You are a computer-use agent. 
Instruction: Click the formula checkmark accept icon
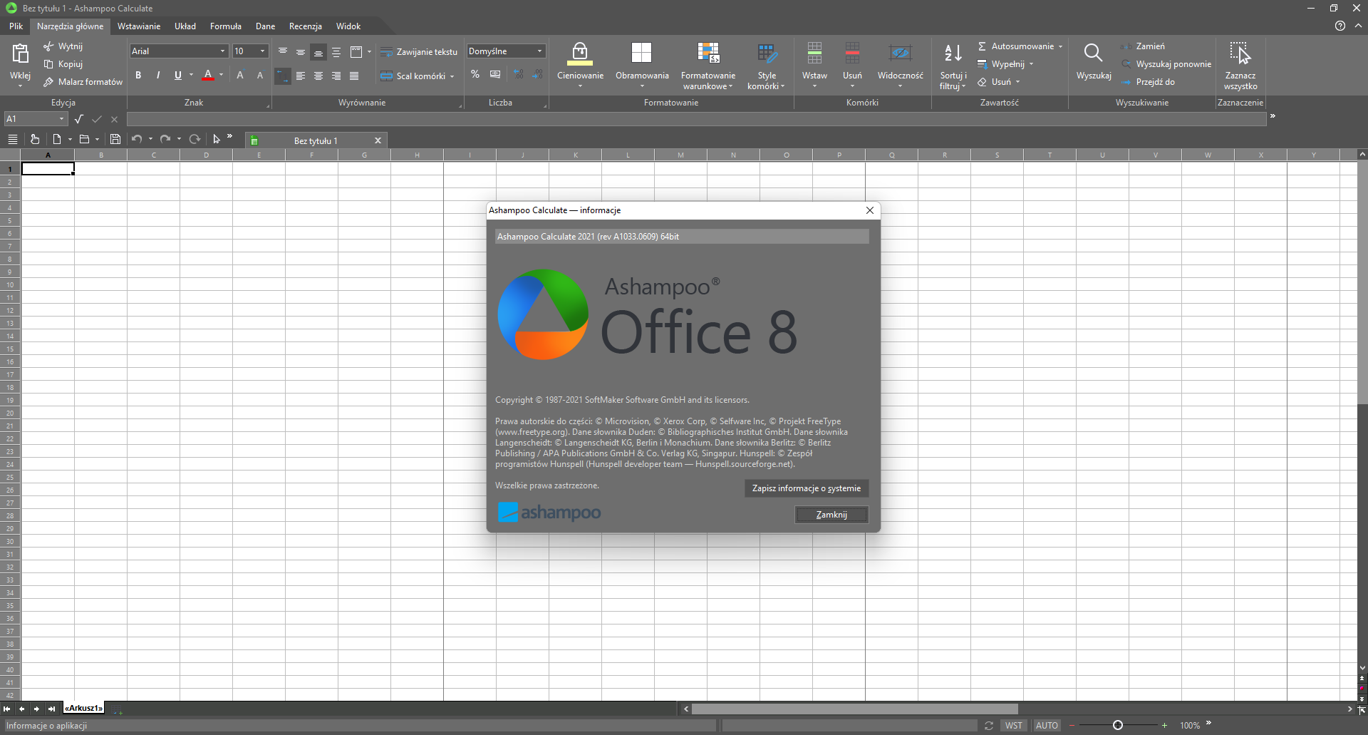tap(97, 119)
